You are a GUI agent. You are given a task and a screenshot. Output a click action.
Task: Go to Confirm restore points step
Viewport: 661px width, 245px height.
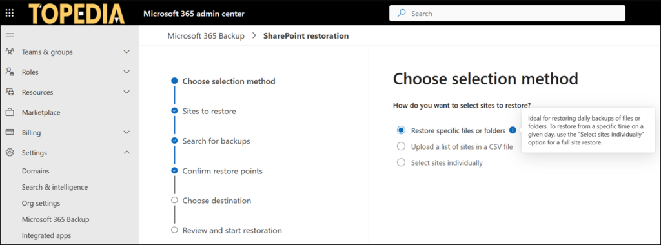[x=223, y=171]
